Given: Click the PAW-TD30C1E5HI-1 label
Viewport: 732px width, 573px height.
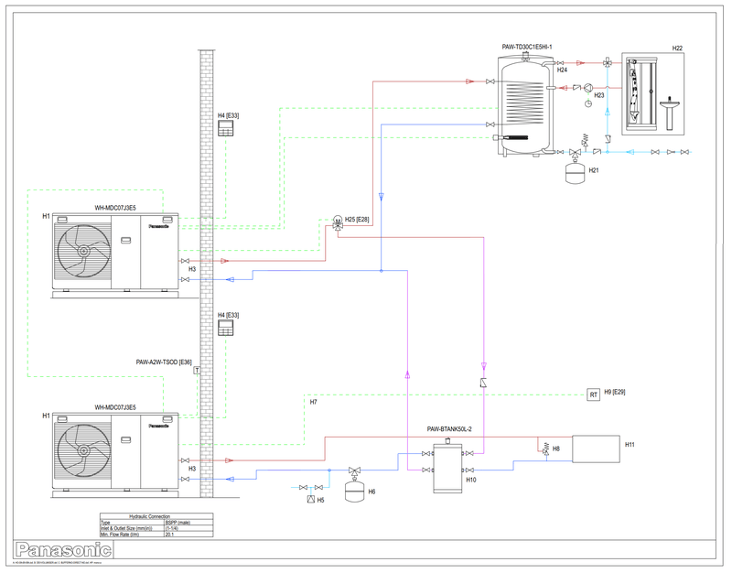Looking at the screenshot, I should (x=527, y=47).
